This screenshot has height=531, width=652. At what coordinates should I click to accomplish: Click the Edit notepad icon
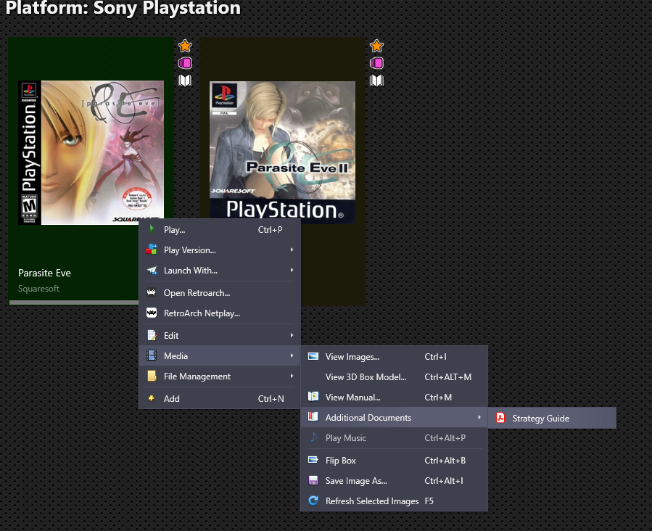152,335
